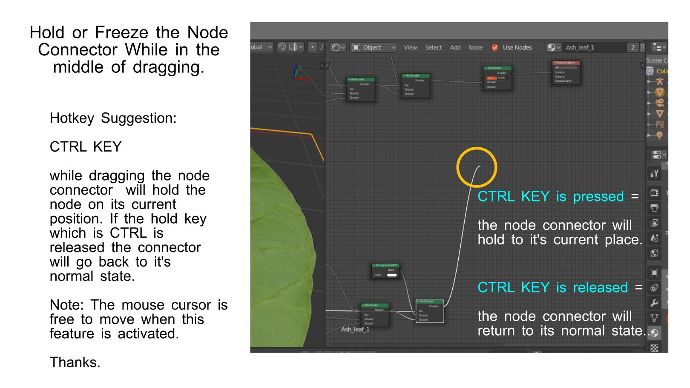Open the Object shader type dropdown
The width and height of the screenshot is (690, 388).
point(374,47)
